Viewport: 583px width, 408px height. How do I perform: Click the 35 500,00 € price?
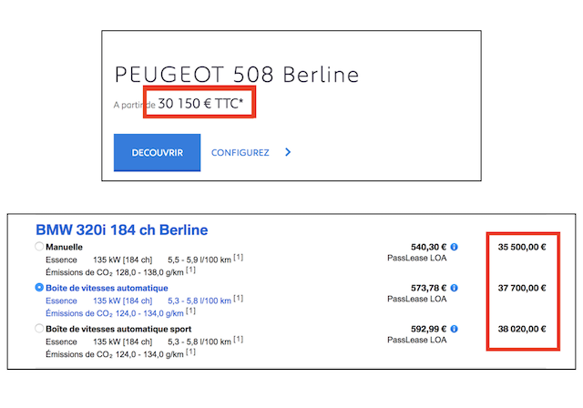tap(522, 246)
